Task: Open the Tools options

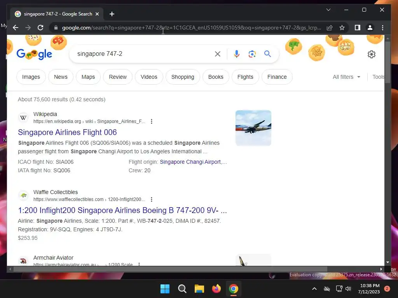Action: click(x=379, y=77)
